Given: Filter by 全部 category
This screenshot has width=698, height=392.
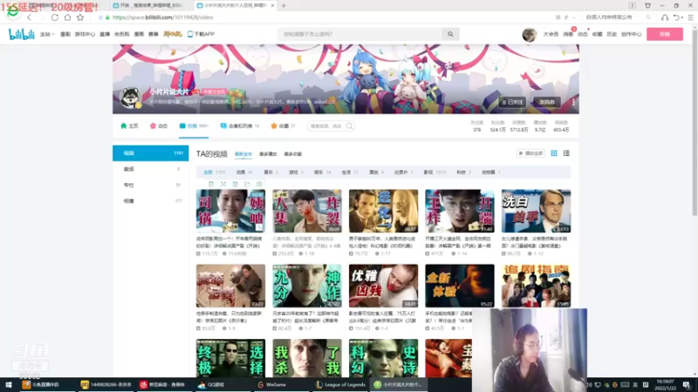Looking at the screenshot, I should pos(214,172).
